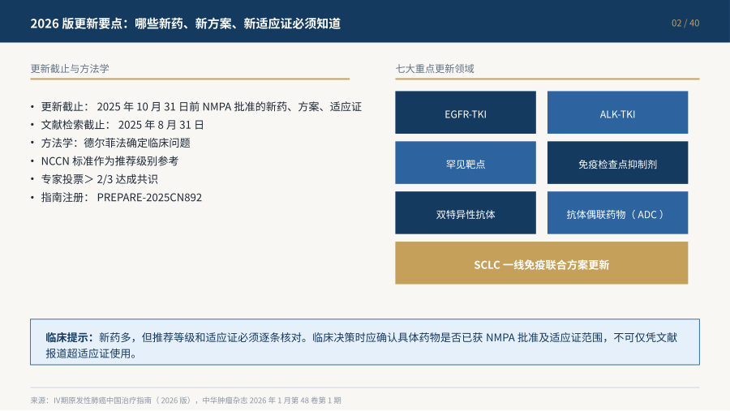
Task: Click the bullet 方法学：德尔菲法确定临床问题
Action: (x=111, y=143)
